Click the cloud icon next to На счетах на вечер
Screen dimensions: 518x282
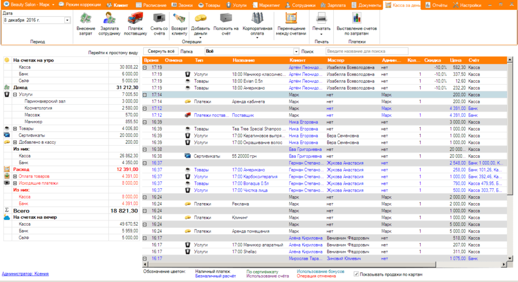pyautogui.click(x=6, y=218)
